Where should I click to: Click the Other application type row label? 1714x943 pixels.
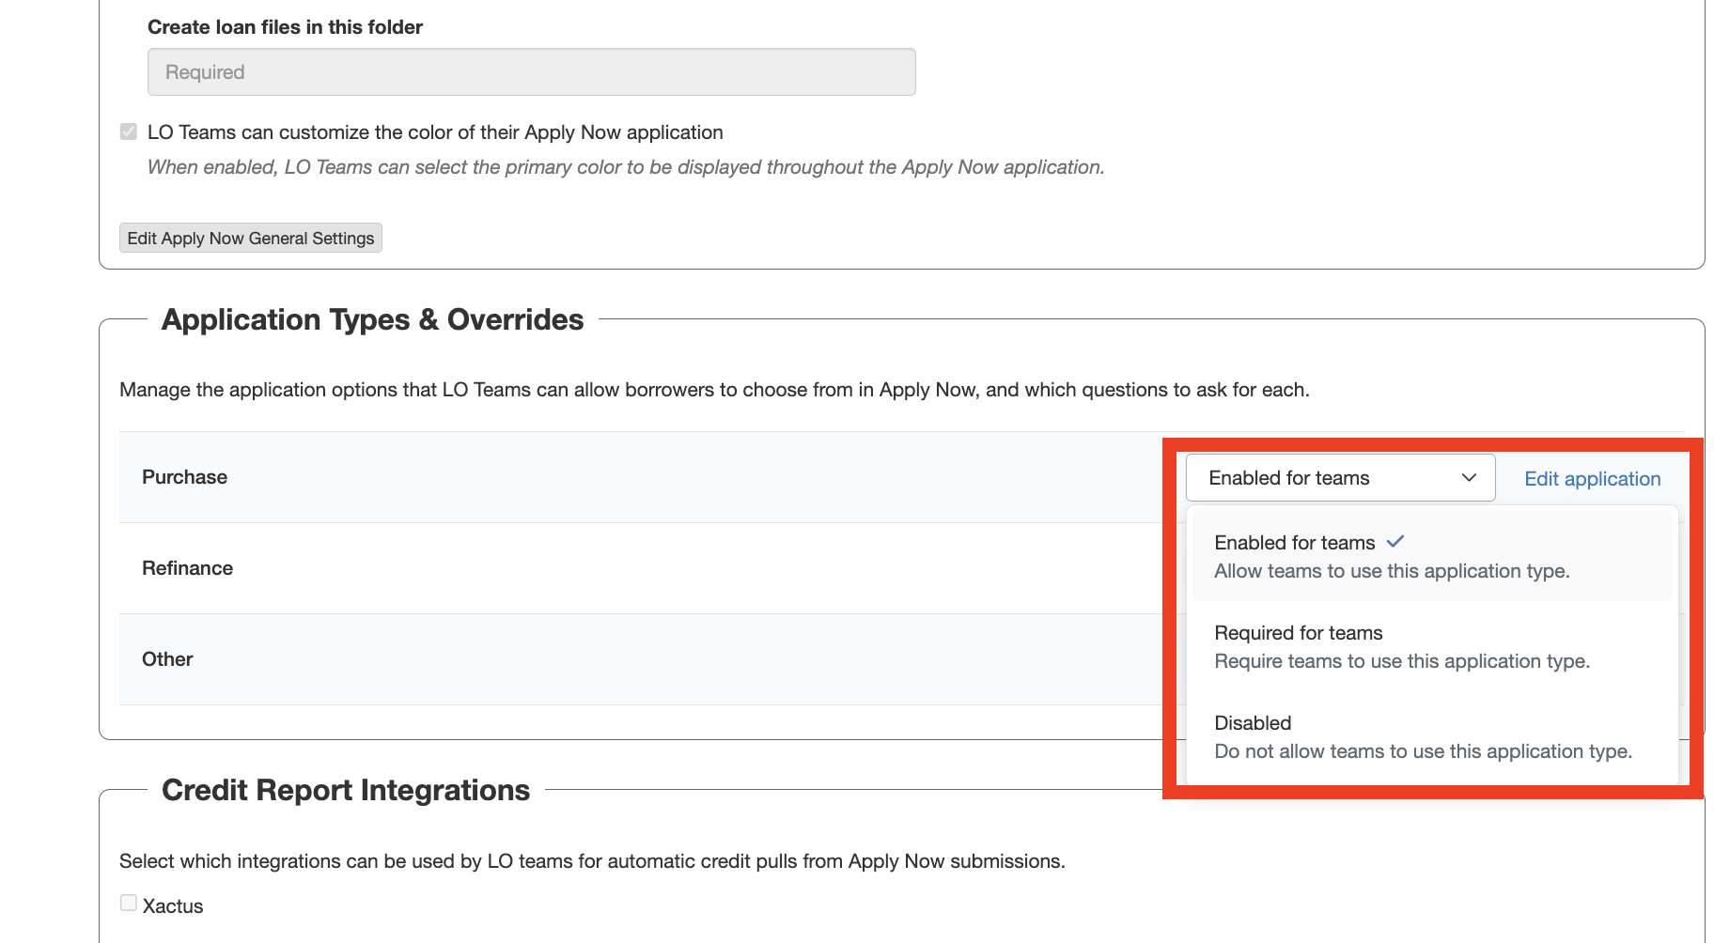[x=167, y=659]
